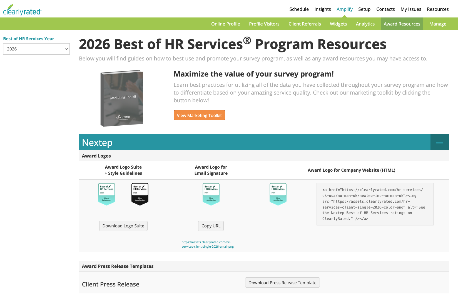Open the email signature logo URL link
The width and height of the screenshot is (458, 297).
208,244
